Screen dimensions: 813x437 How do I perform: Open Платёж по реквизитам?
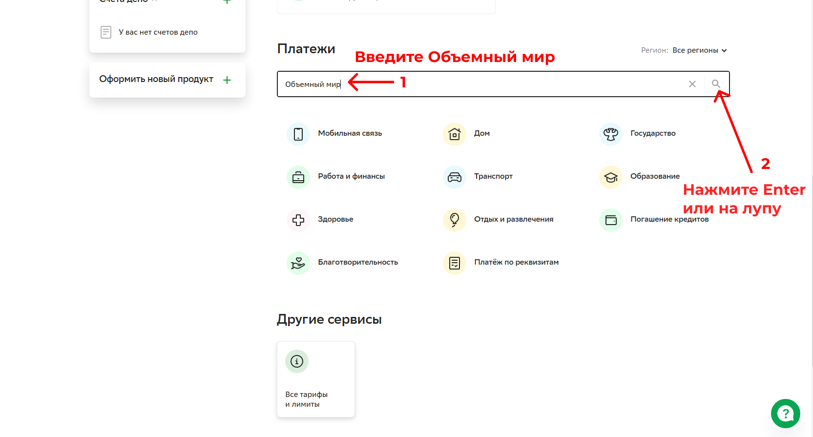pos(516,262)
